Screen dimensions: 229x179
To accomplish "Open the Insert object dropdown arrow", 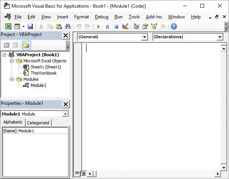I will coord(23,26).
